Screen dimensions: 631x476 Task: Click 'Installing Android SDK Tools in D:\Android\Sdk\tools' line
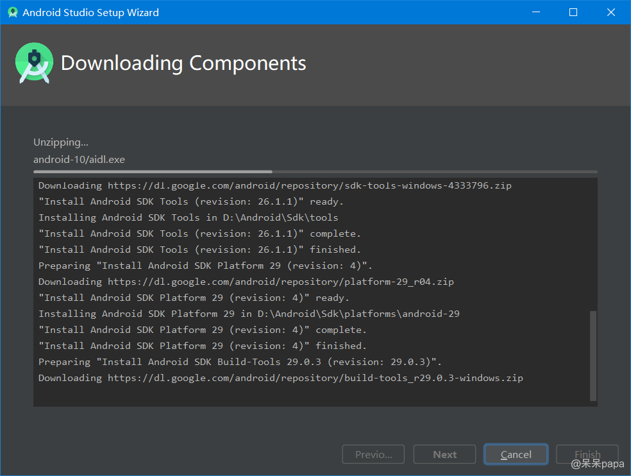pyautogui.click(x=189, y=218)
